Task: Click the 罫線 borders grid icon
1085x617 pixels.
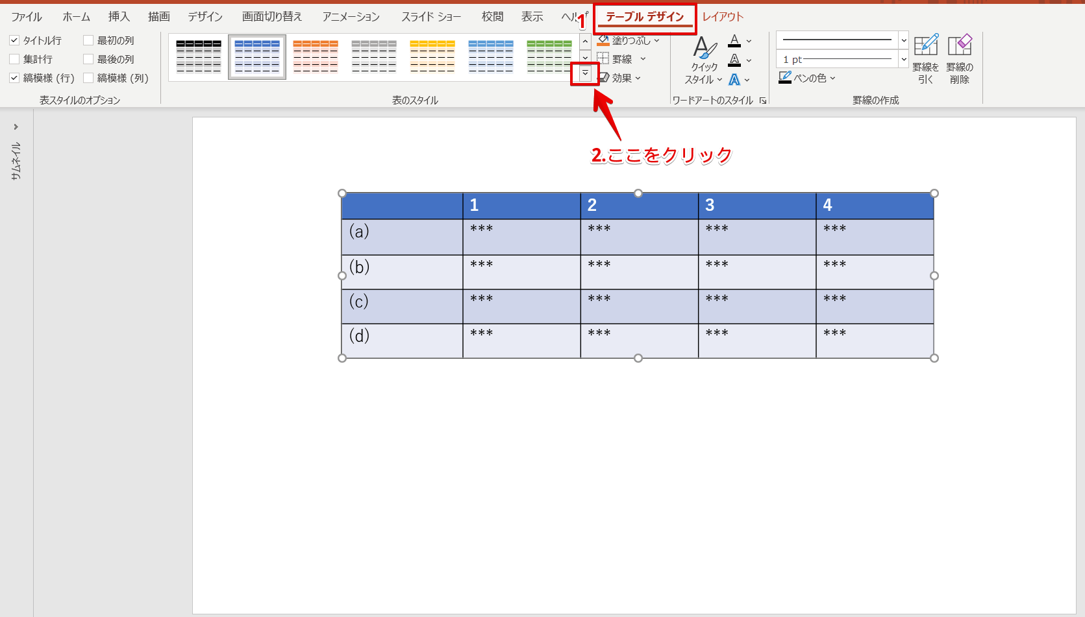Action: pyautogui.click(x=603, y=59)
